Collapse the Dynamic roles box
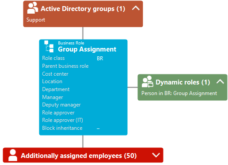 (x=220, y=81)
